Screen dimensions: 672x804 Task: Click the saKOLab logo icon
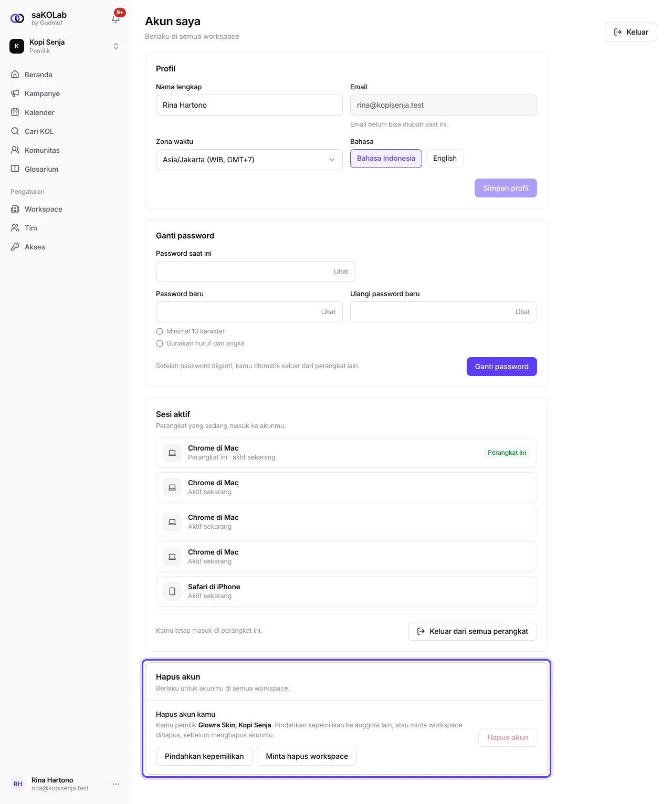click(17, 18)
